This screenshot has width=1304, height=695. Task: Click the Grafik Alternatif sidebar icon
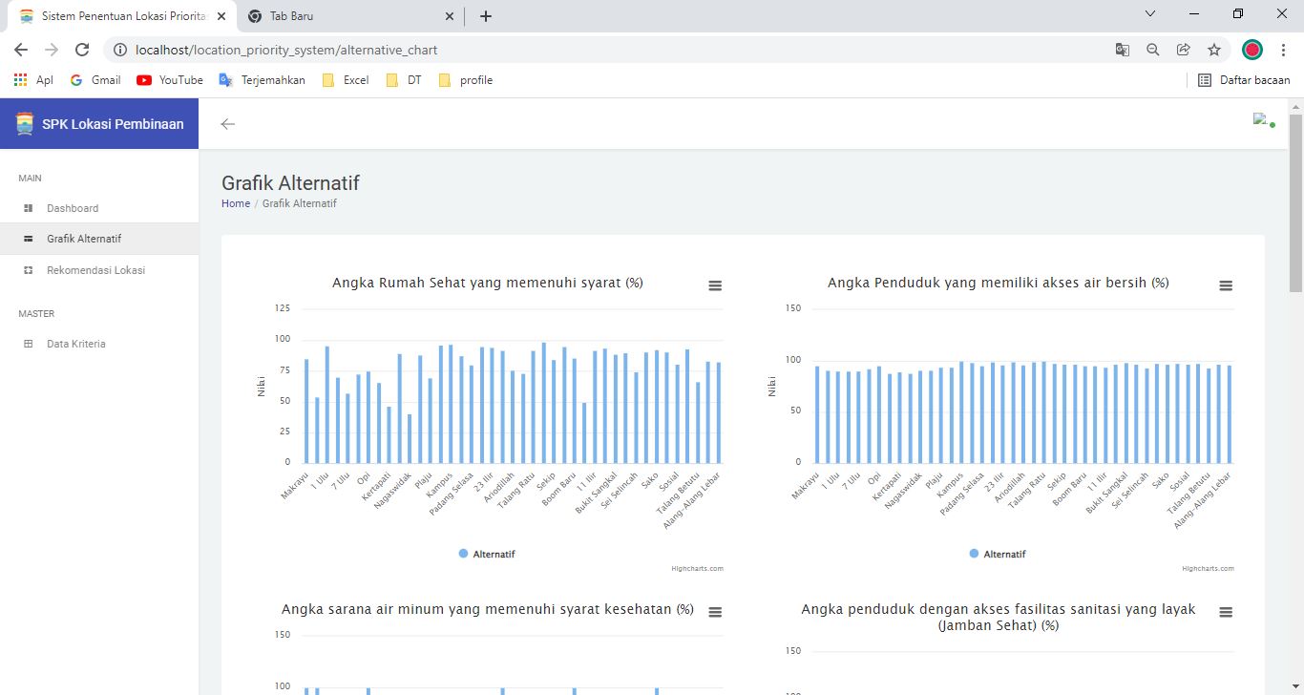(x=28, y=239)
